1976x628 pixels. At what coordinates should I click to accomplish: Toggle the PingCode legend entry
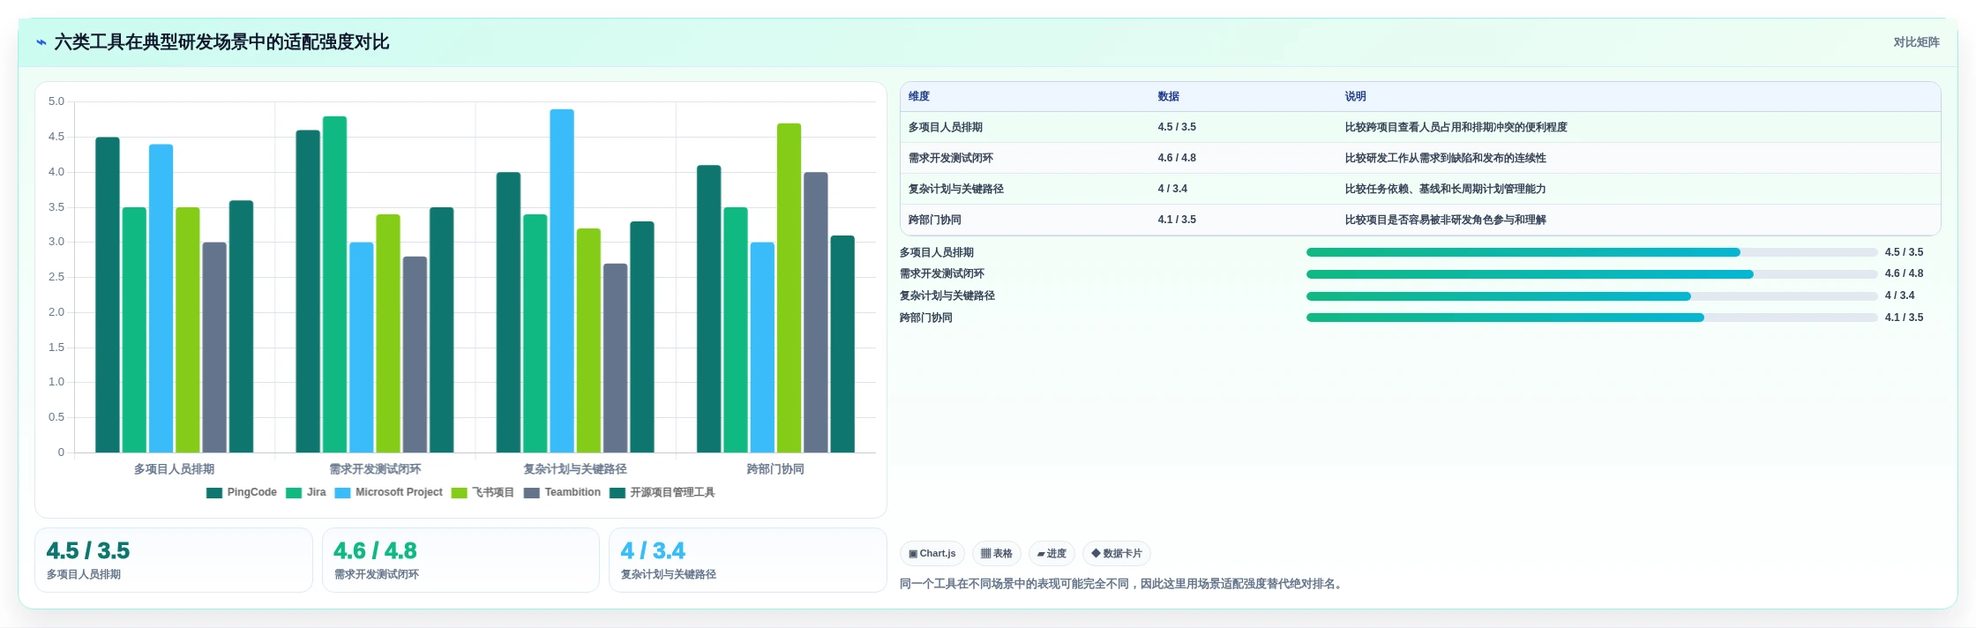[241, 493]
